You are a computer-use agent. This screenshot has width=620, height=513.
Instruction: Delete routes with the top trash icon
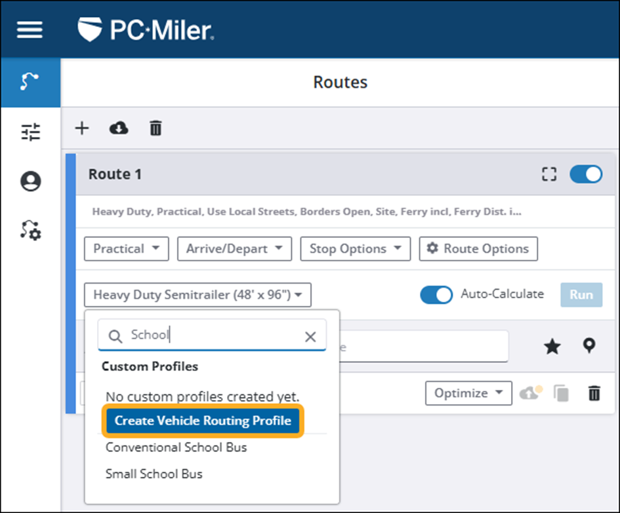click(155, 128)
